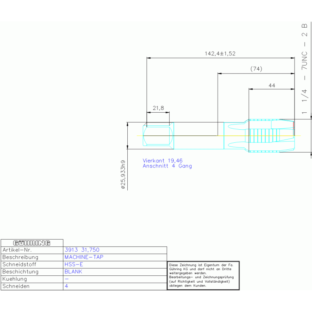Image resolution: width=312 pixels, height=312 pixels.
Task: Click the 1 1/4 - 7UNC - 2 B label
Action: (304, 69)
